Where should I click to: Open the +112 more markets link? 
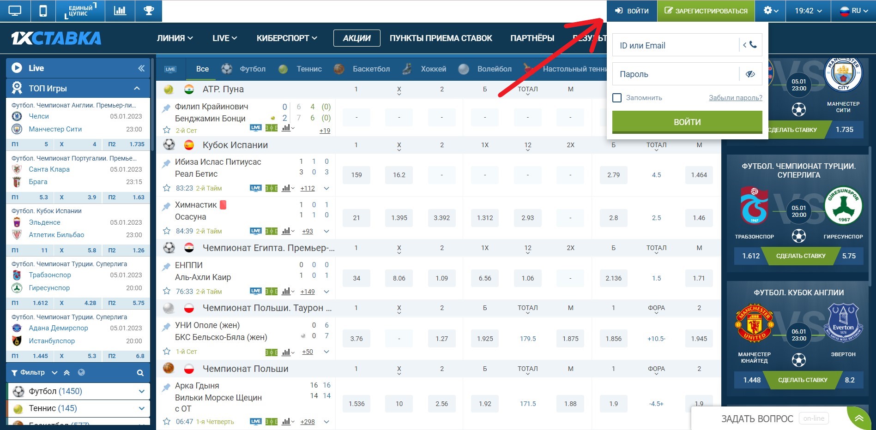[x=308, y=188]
